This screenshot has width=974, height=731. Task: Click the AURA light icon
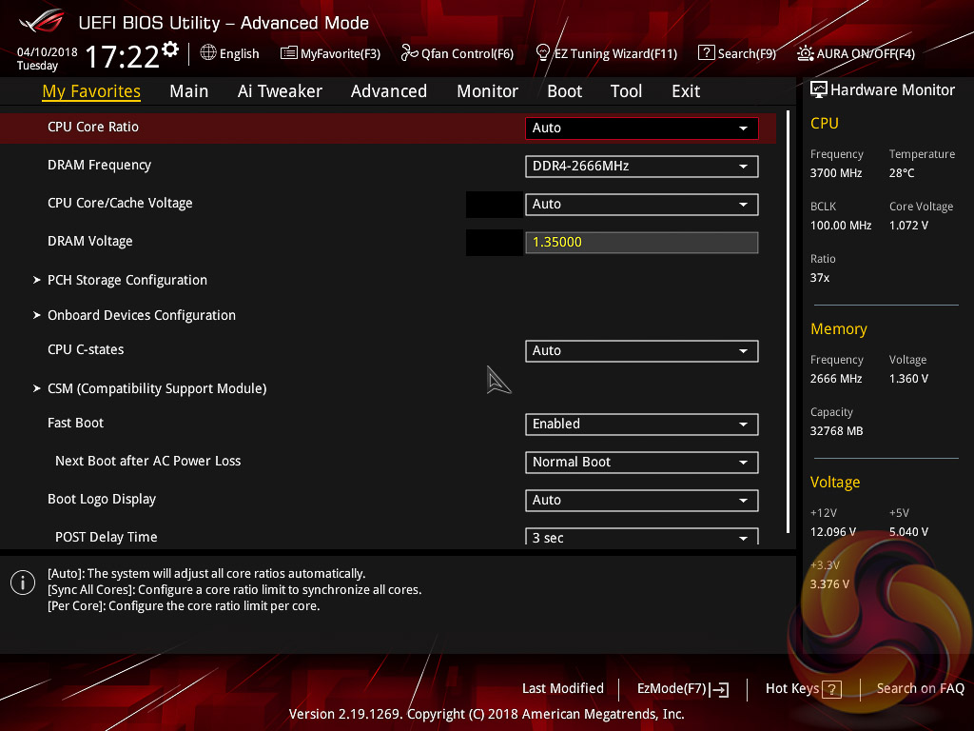coord(805,53)
